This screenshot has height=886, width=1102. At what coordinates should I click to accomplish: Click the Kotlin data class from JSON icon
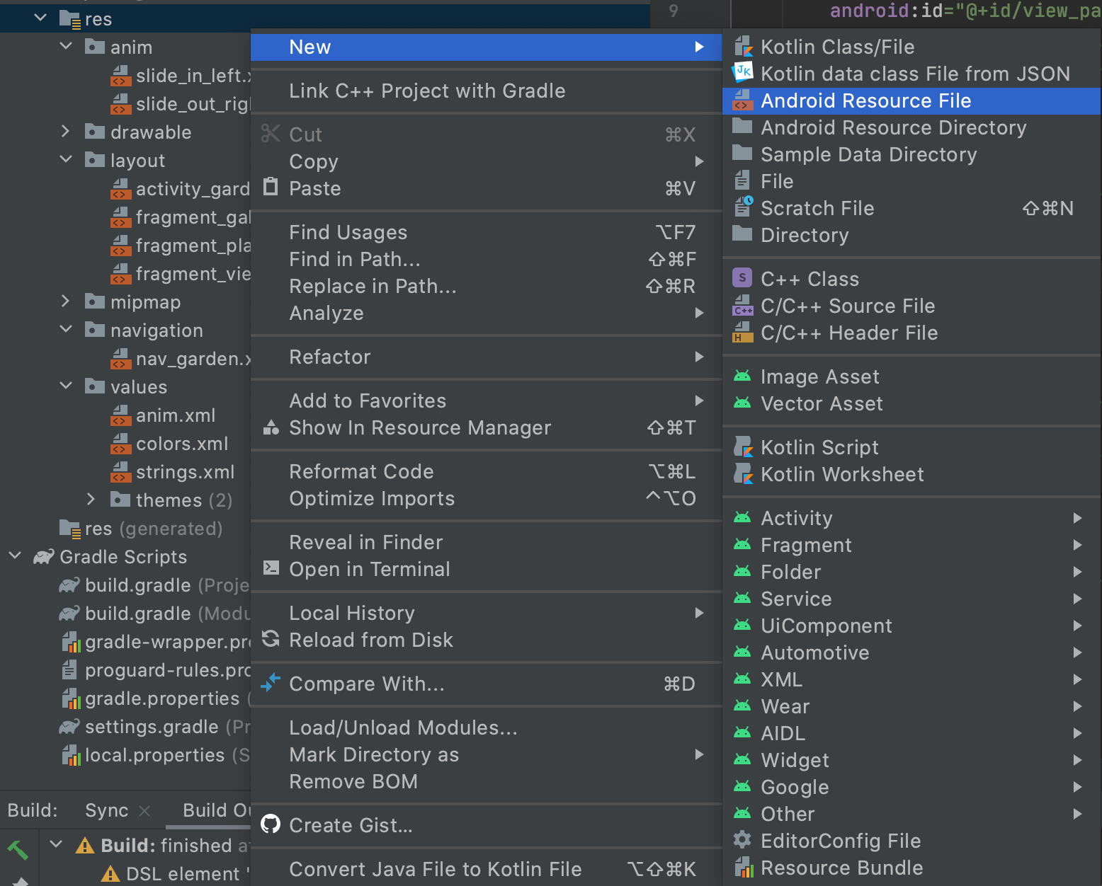[x=742, y=74]
